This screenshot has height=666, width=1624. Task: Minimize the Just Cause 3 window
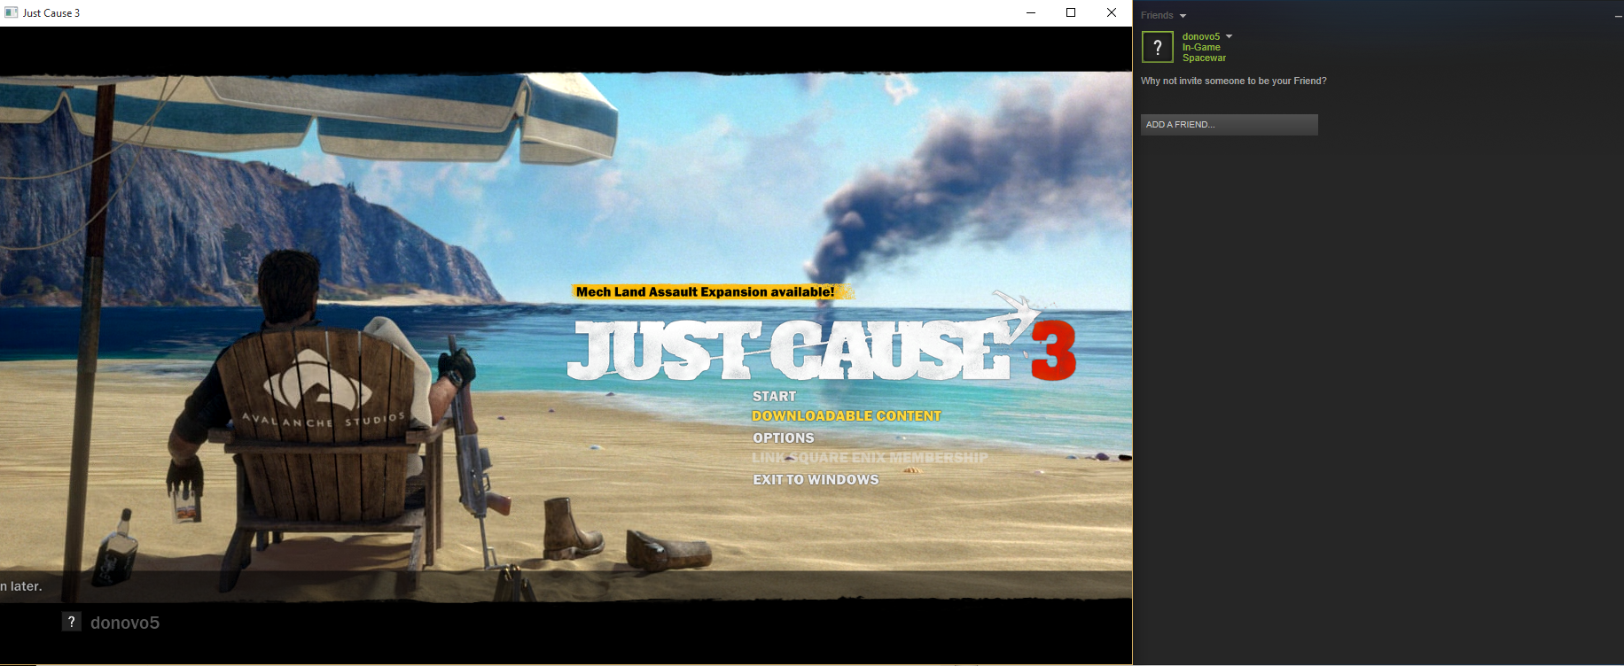point(1031,12)
